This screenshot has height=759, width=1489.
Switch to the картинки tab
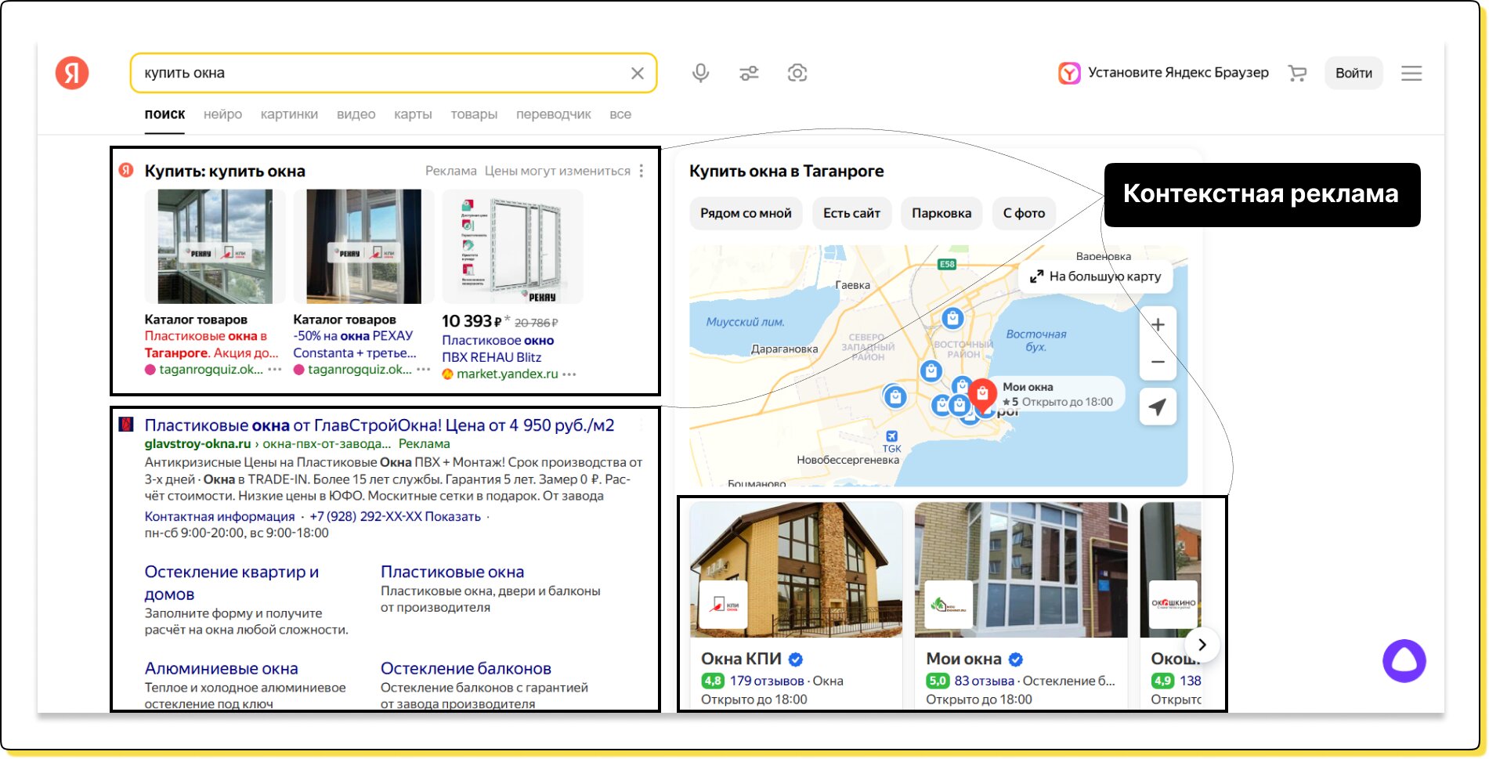tap(289, 114)
